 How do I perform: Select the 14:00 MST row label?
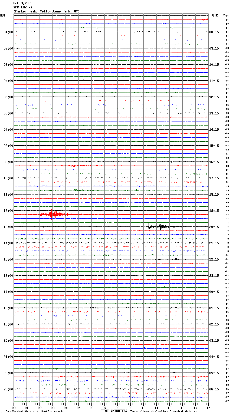click(x=8, y=243)
